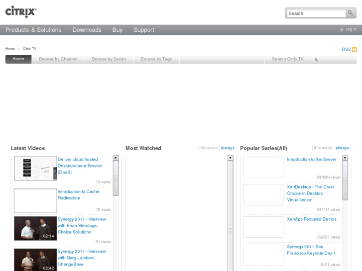Select 'this week' filter for Popular Series
362x271 pixels.
[323, 148]
